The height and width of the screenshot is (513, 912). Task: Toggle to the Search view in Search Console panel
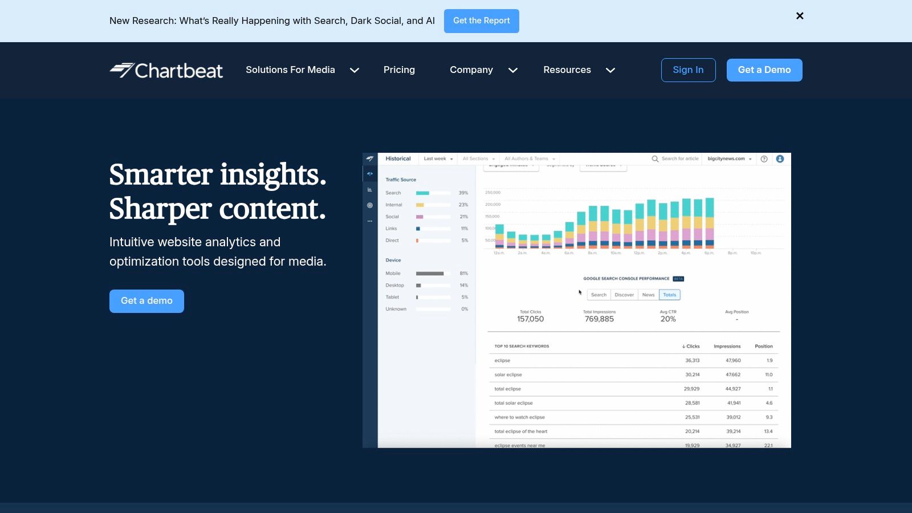598,295
